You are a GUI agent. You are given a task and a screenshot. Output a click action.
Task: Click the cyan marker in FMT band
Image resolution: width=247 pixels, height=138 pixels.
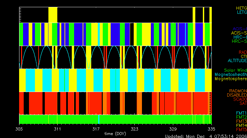[x=99, y=119]
